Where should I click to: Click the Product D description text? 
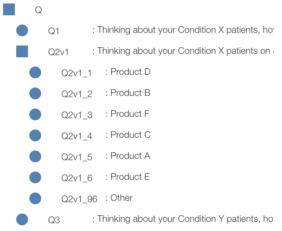(x=130, y=72)
